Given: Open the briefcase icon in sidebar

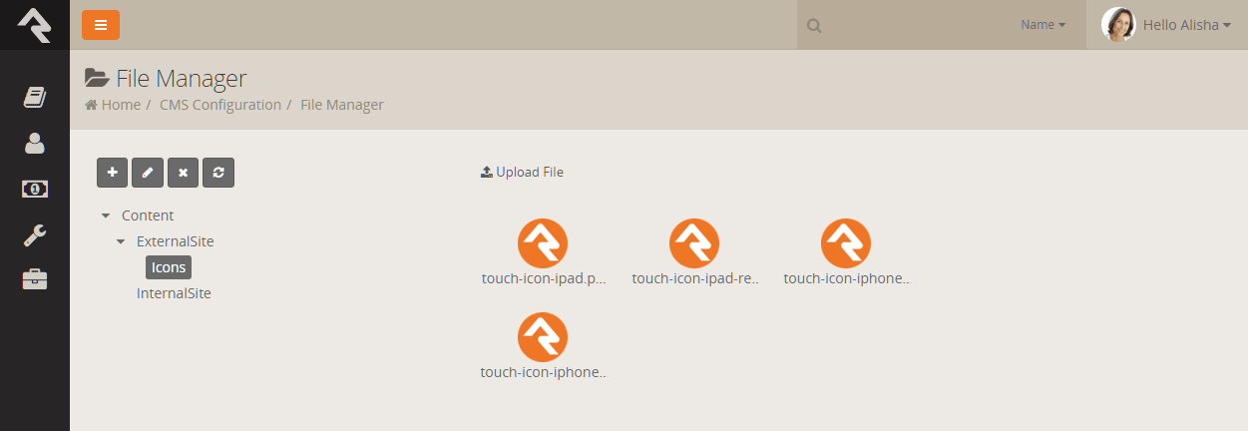Looking at the screenshot, I should [x=35, y=280].
